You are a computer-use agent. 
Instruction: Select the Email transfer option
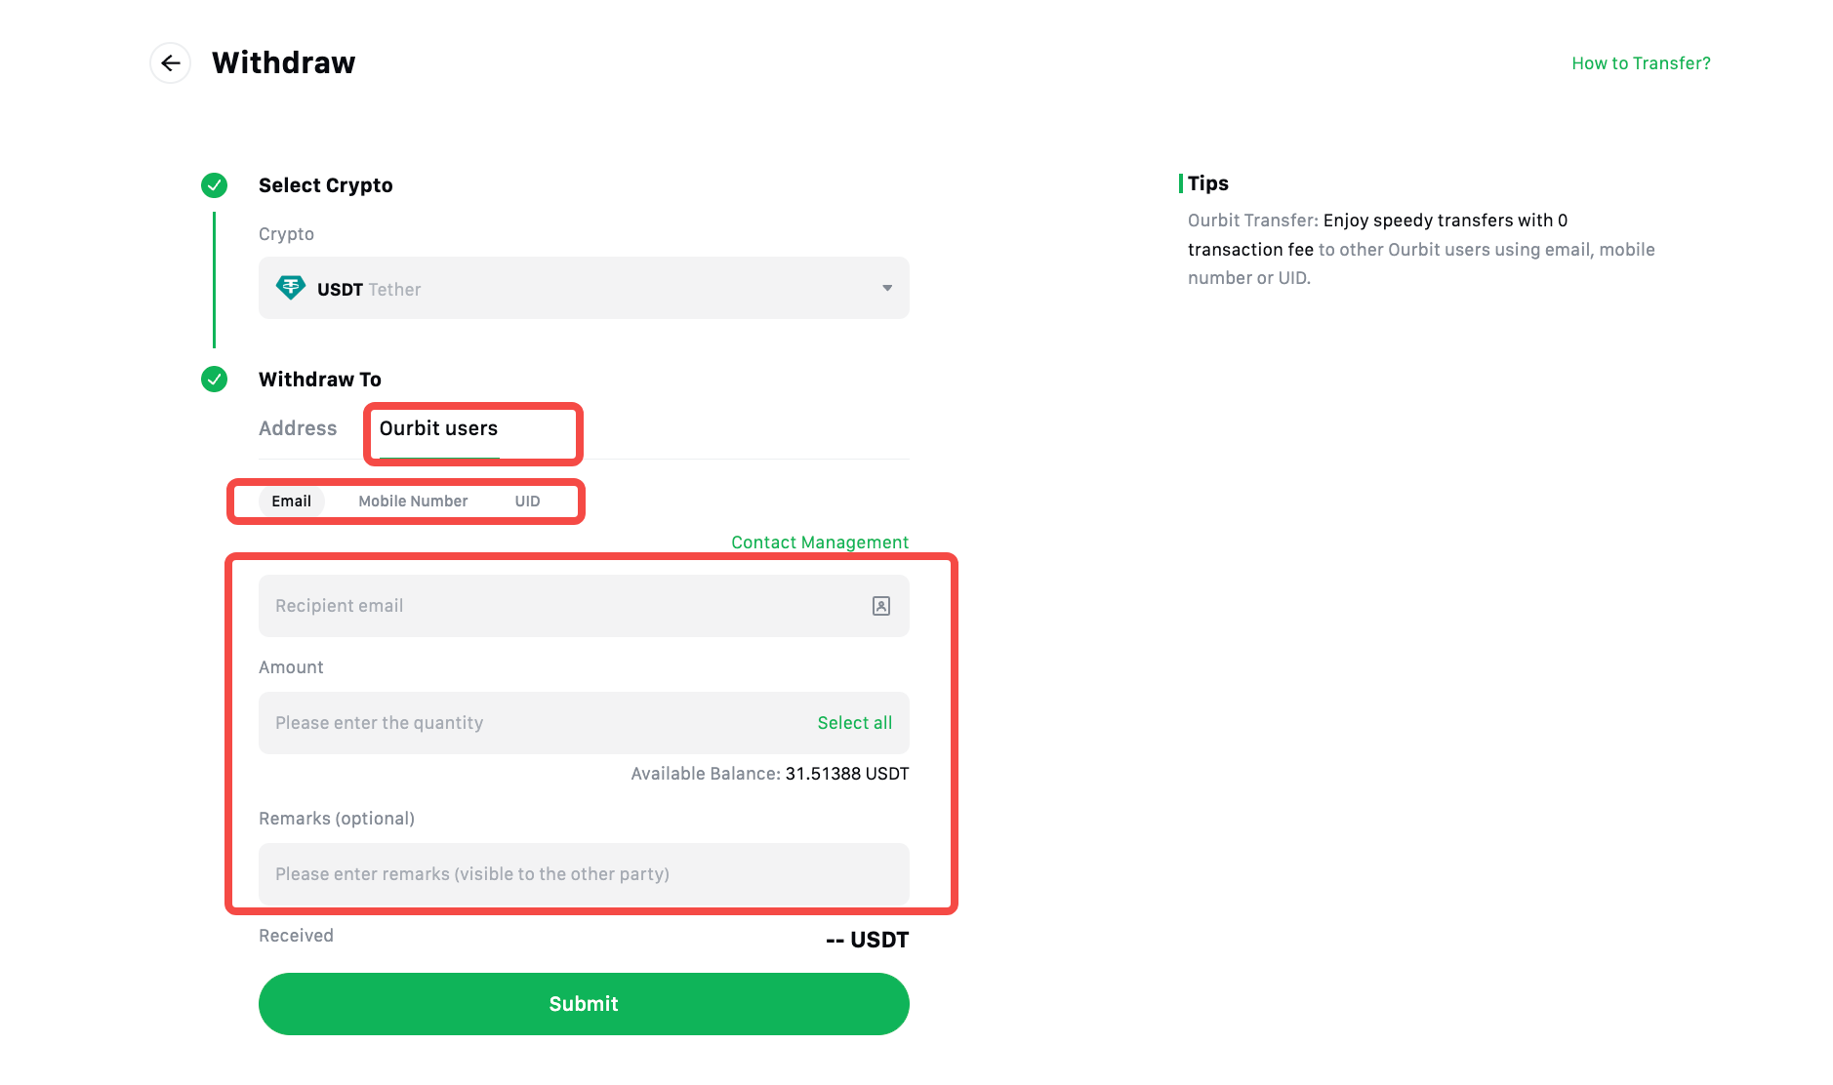pos(291,502)
